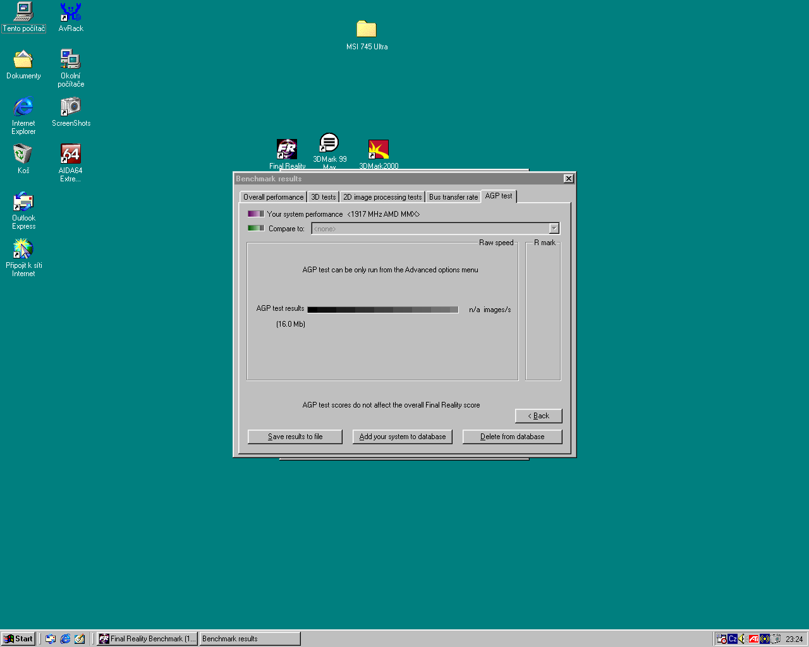Open the MSI 745 Ultra folder
Screen dimensions: 809x647
(367, 30)
